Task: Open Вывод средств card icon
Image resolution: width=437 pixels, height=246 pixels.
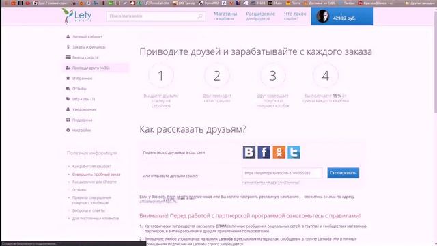Action: click(x=68, y=57)
